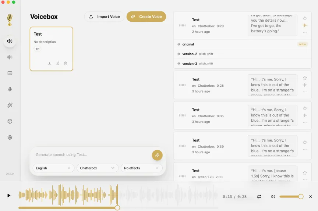The width and height of the screenshot is (318, 211).
Task: Click 'No description' on the Test card
Action: click(45, 42)
